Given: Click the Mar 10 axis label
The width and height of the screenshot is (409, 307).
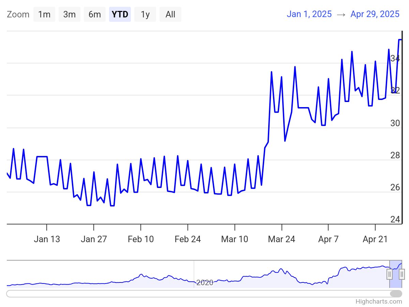Looking at the screenshot, I should 235,239.
